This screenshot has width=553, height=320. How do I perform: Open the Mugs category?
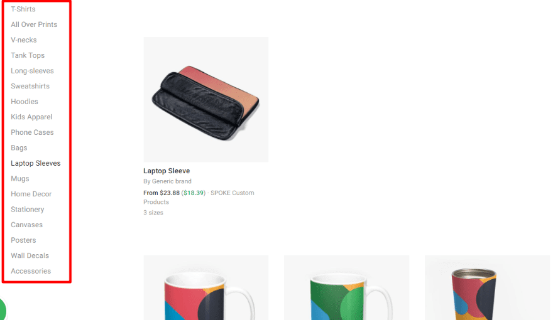point(19,179)
